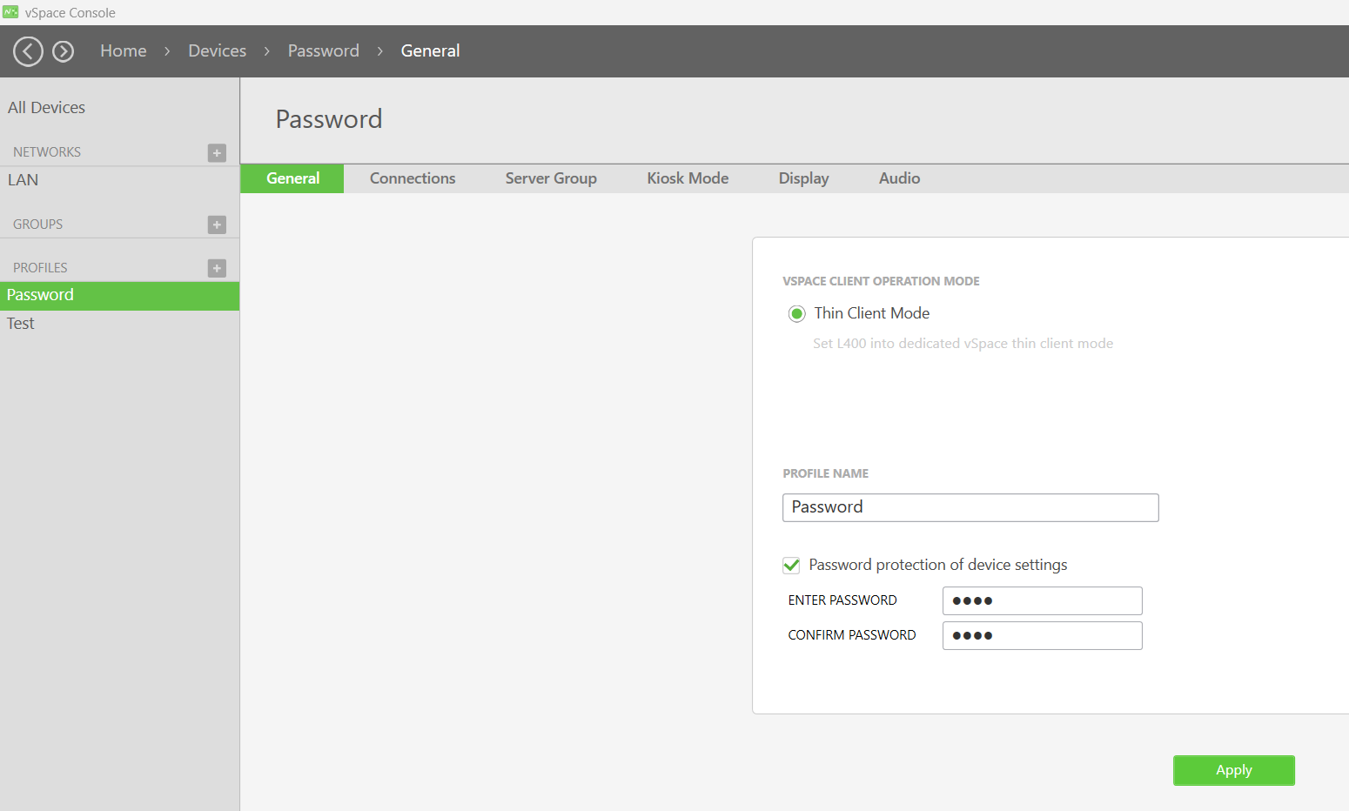This screenshot has width=1349, height=811.
Task: Navigate to Home in the breadcrumb
Action: (x=124, y=51)
